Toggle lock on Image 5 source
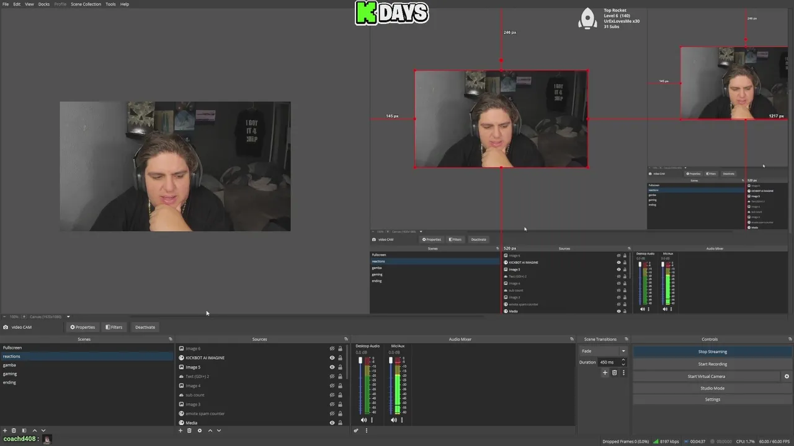Viewport: 794px width, 446px height. [340, 367]
